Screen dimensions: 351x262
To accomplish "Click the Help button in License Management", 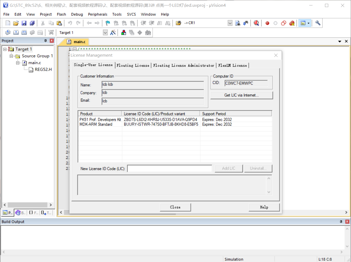I will point(264,207).
